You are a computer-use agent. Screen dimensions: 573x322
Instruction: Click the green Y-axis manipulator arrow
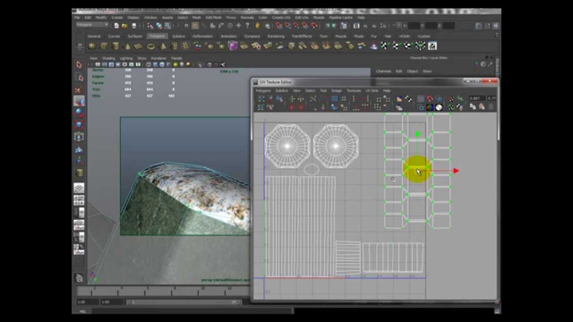[x=418, y=134]
